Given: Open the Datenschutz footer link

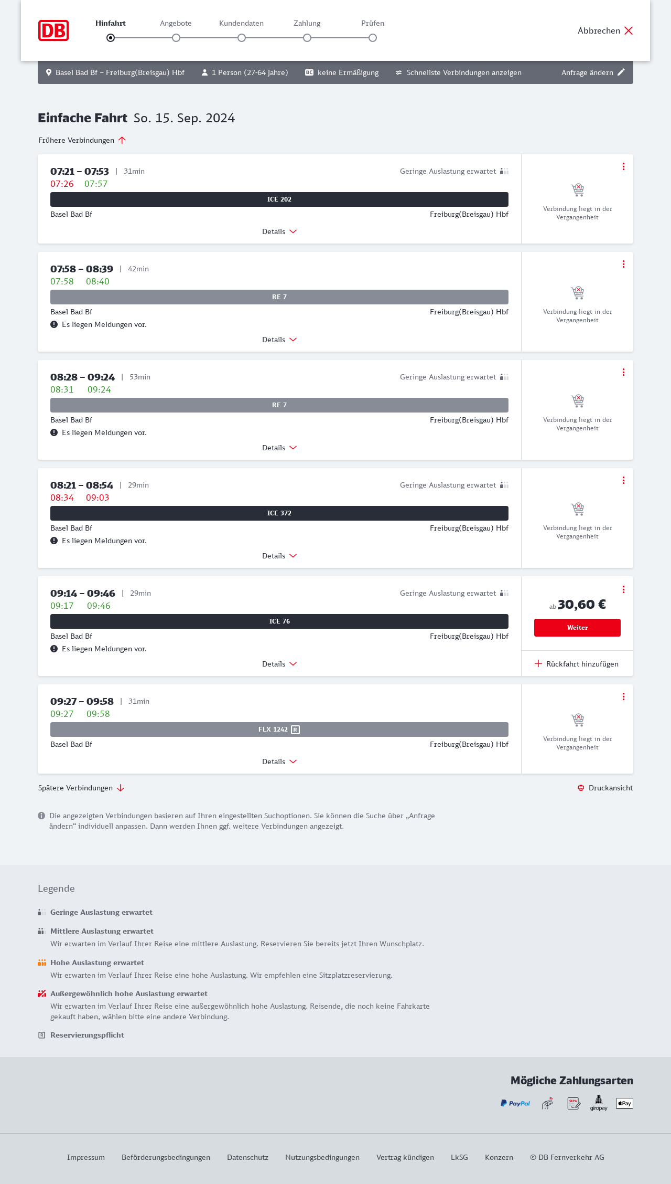Looking at the screenshot, I should (x=247, y=1157).
